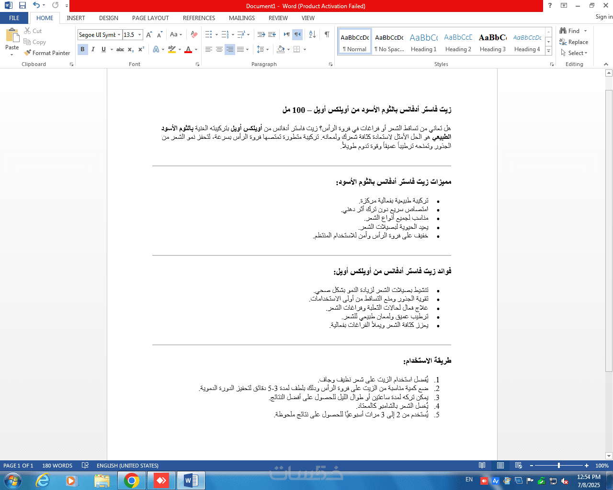613x490 pixels.
Task: Expand the Bullets list dropdown arrow
Action: (x=216, y=35)
